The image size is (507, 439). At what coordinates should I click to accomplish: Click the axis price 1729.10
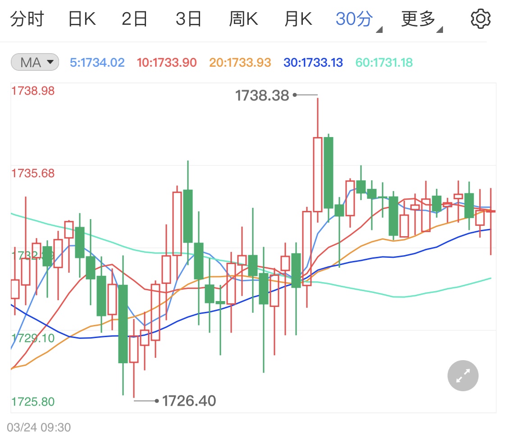(33, 338)
